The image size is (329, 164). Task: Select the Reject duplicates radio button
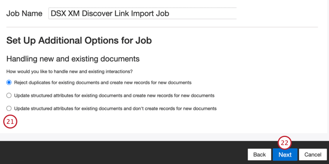tap(9, 83)
